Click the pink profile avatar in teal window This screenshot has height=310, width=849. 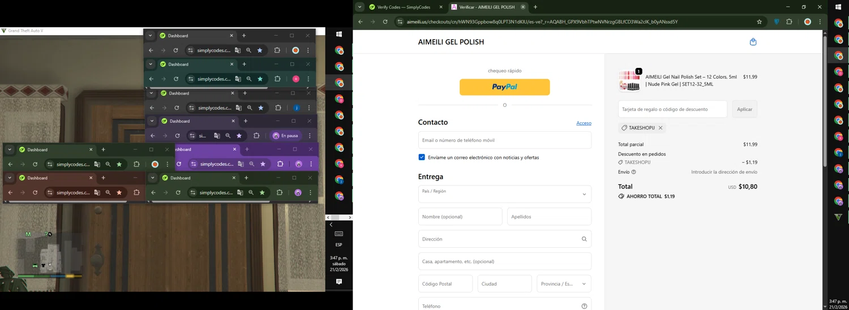(296, 79)
